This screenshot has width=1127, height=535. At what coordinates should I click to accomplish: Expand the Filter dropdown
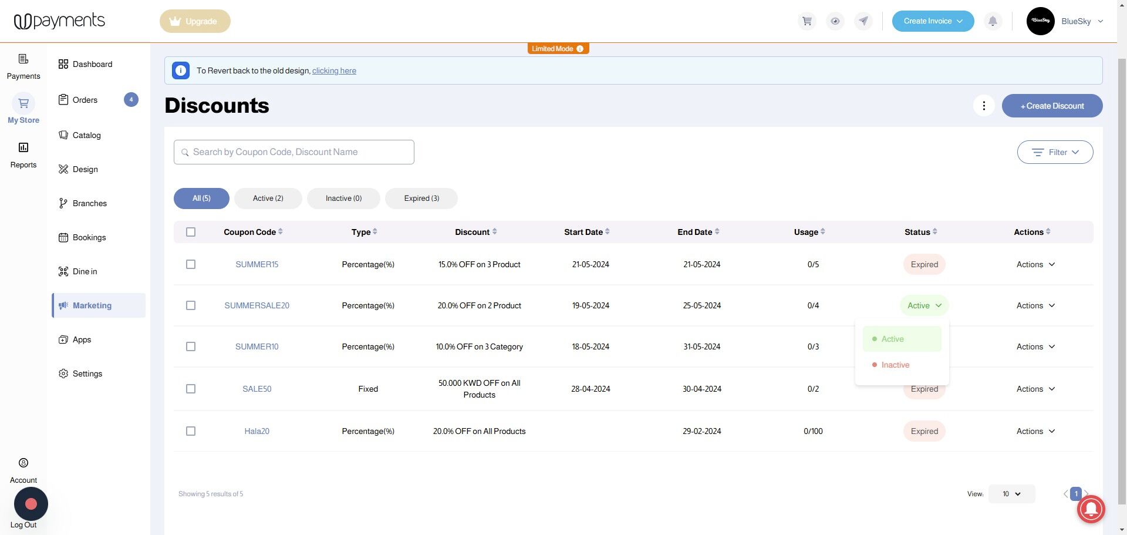click(x=1055, y=152)
